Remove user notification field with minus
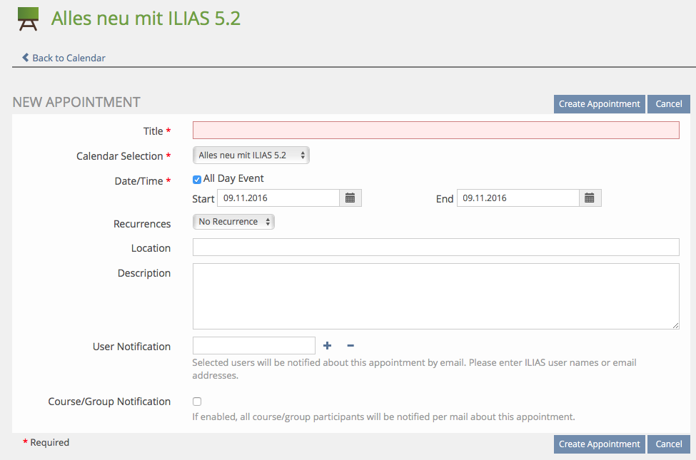Viewport: 696px width, 460px height. pos(350,346)
